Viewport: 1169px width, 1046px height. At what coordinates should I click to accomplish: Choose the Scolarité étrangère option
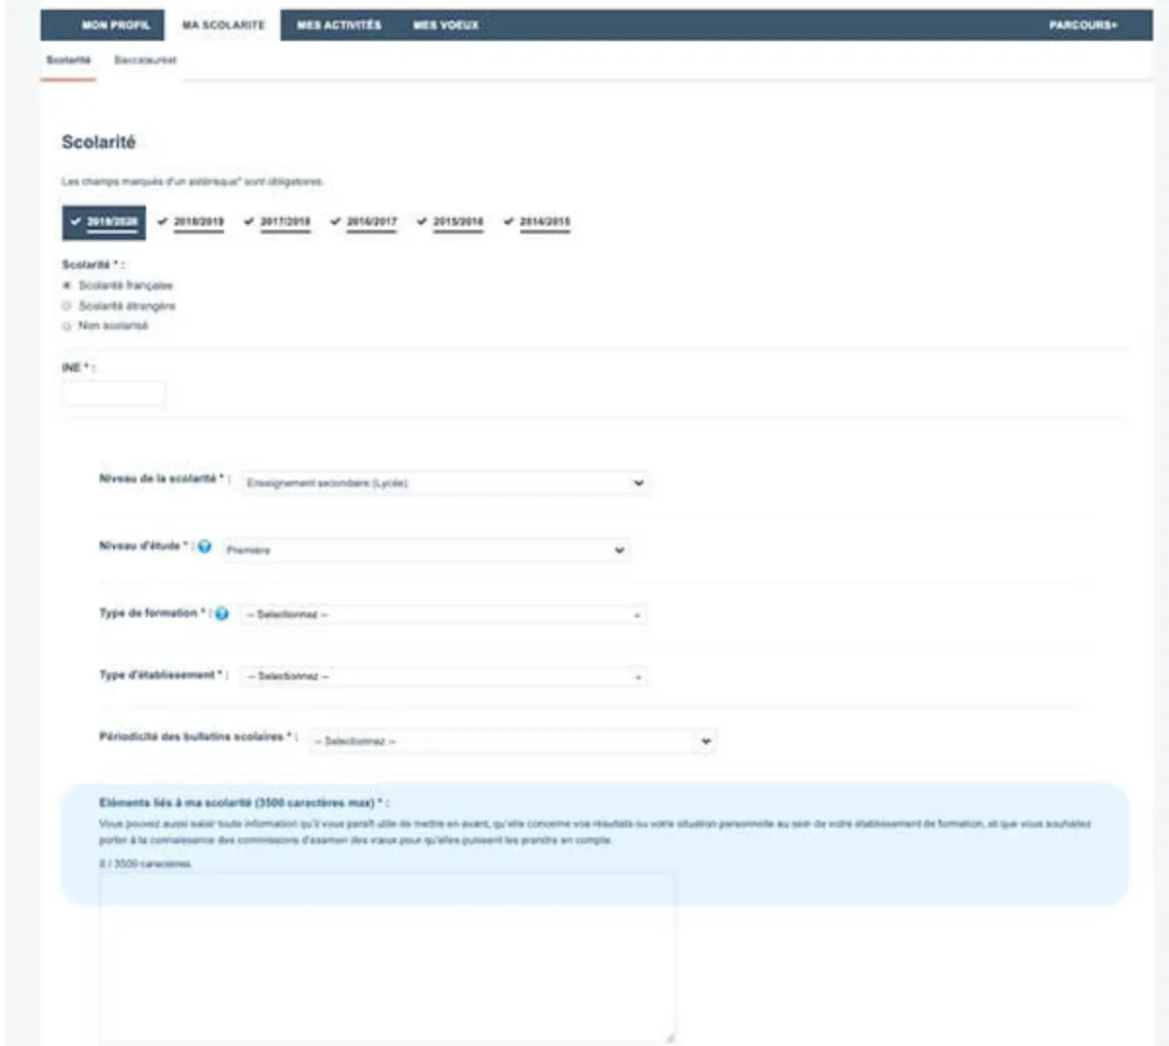pyautogui.click(x=67, y=306)
